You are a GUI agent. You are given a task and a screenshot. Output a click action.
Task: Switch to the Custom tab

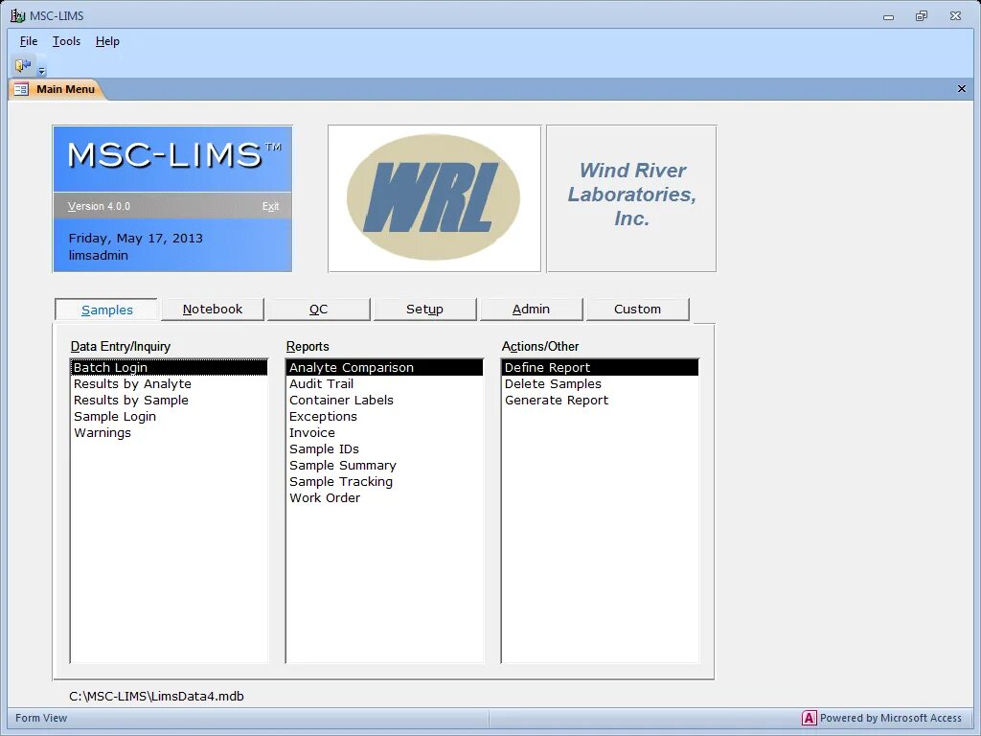click(637, 310)
